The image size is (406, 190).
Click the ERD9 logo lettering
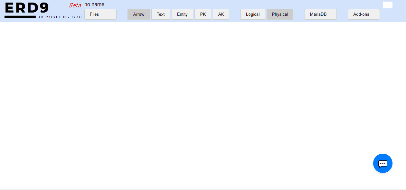(26, 8)
